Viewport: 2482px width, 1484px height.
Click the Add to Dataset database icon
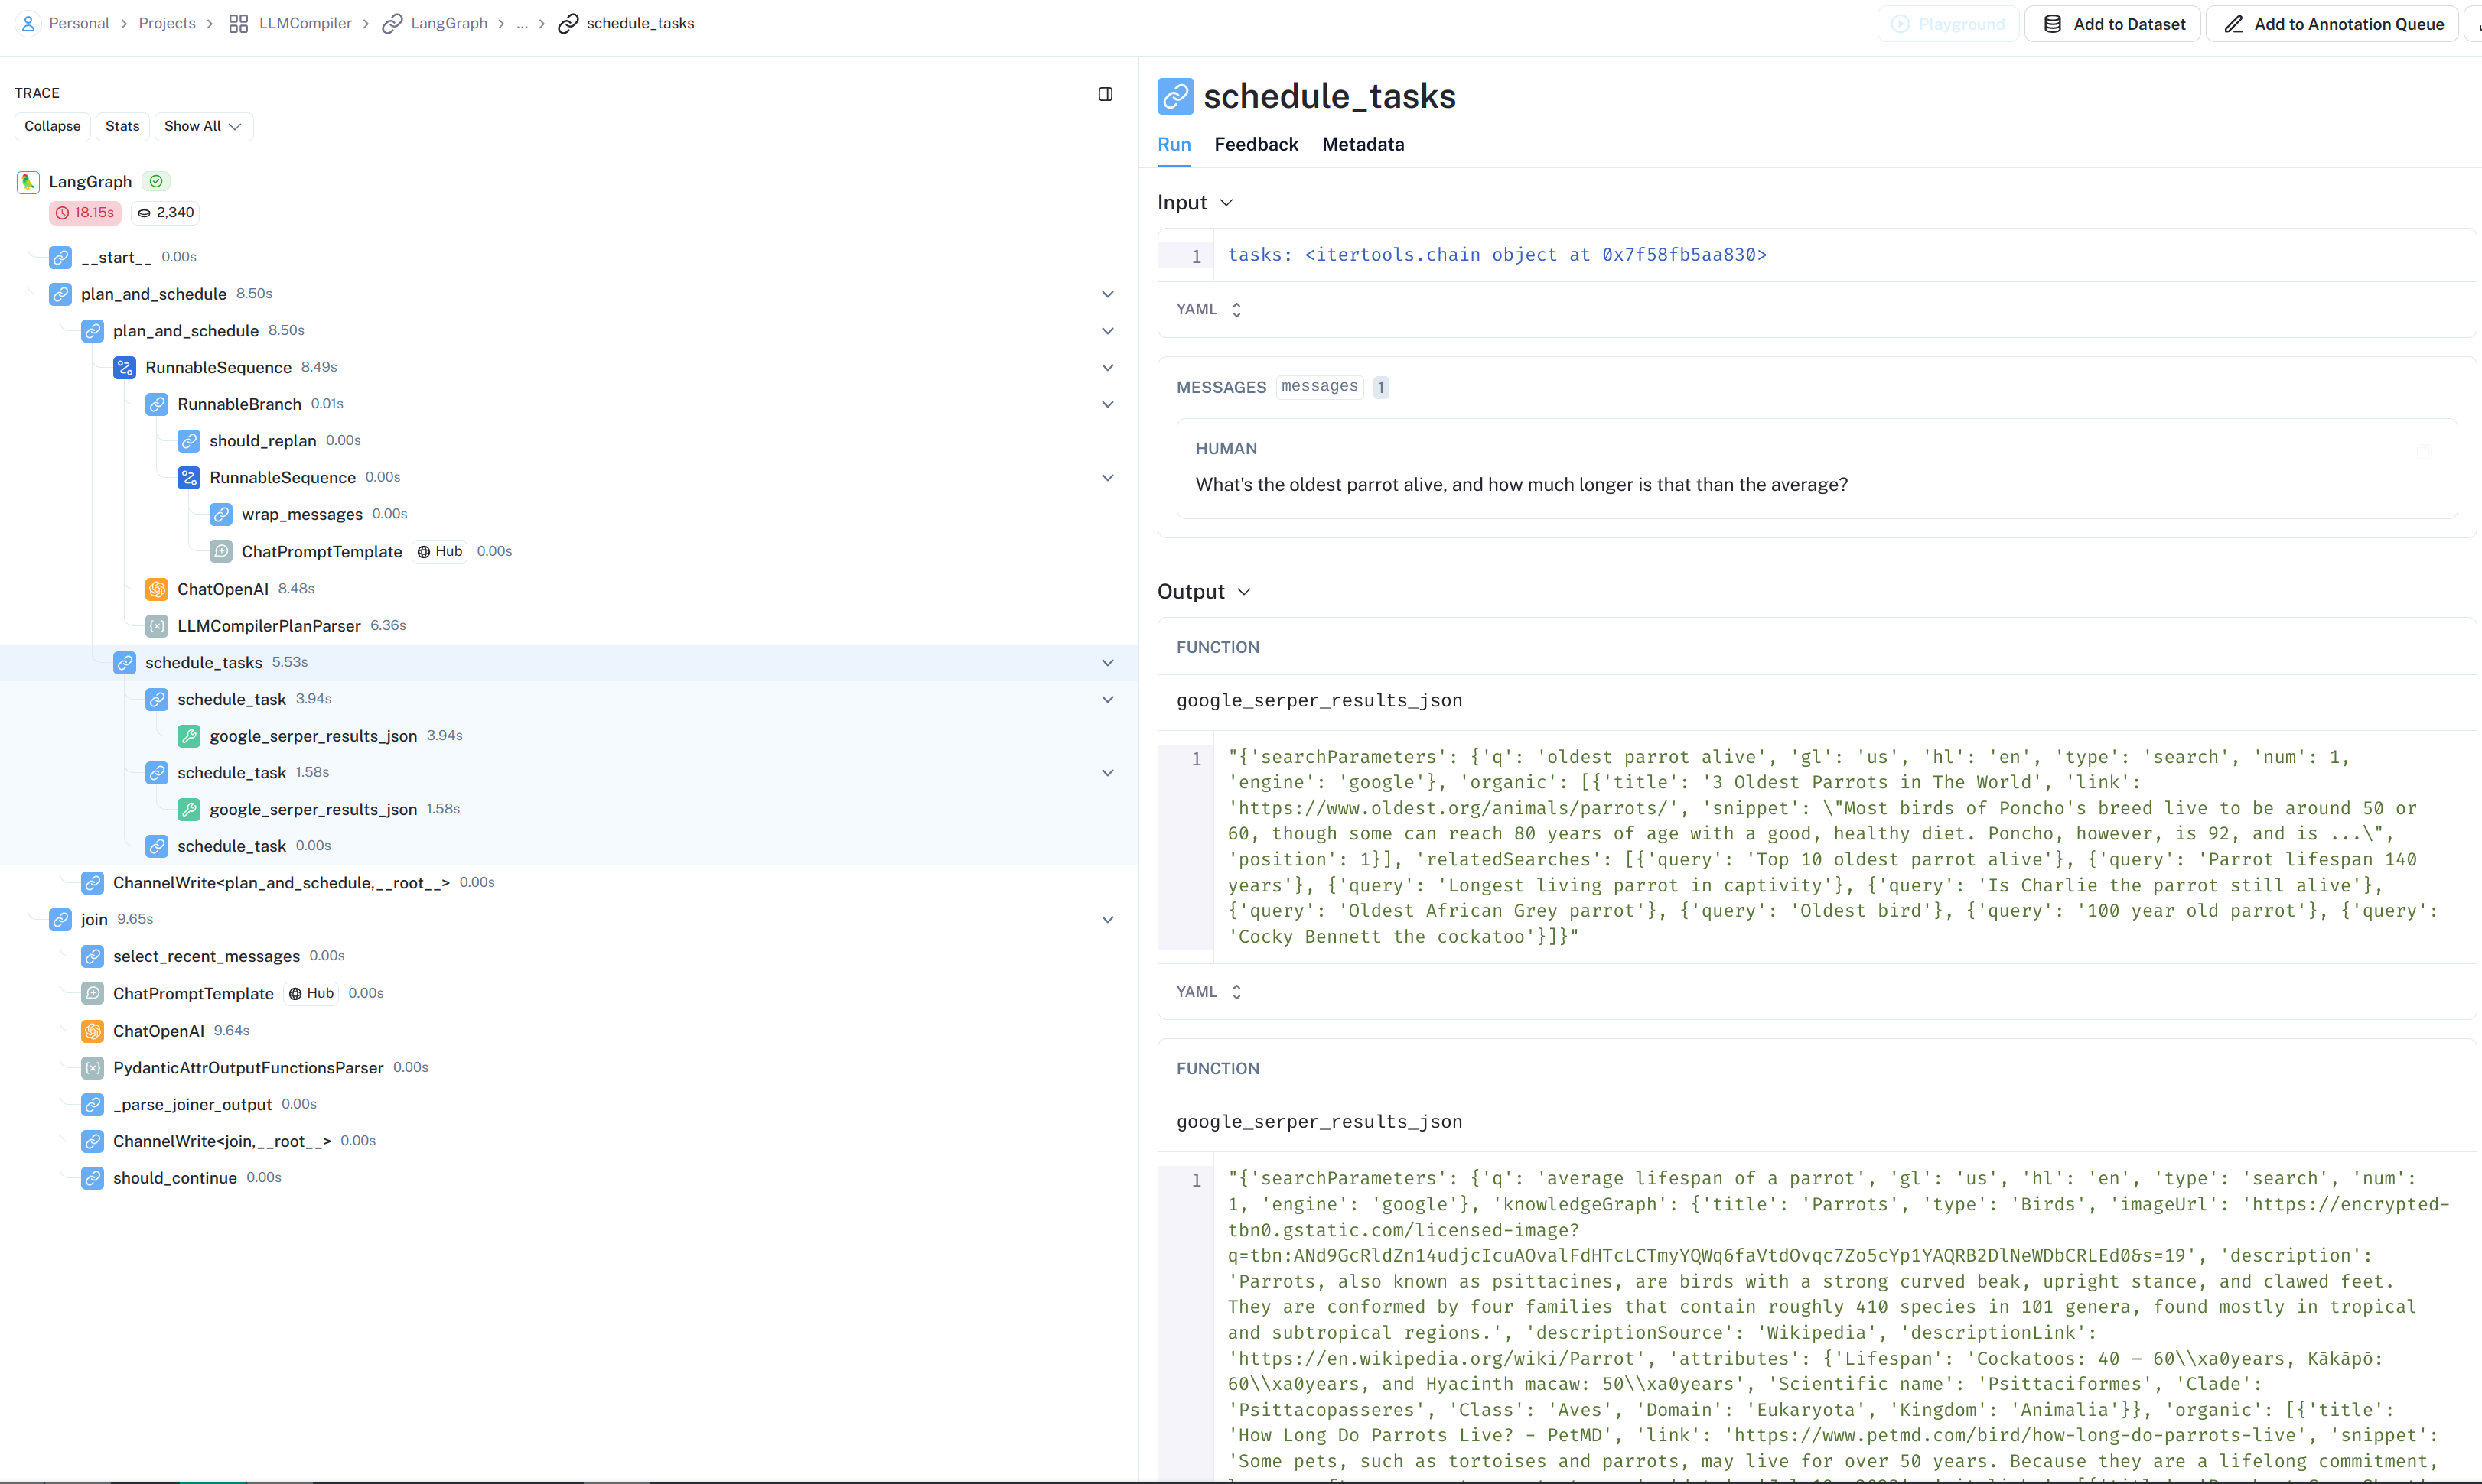pos(2052,24)
